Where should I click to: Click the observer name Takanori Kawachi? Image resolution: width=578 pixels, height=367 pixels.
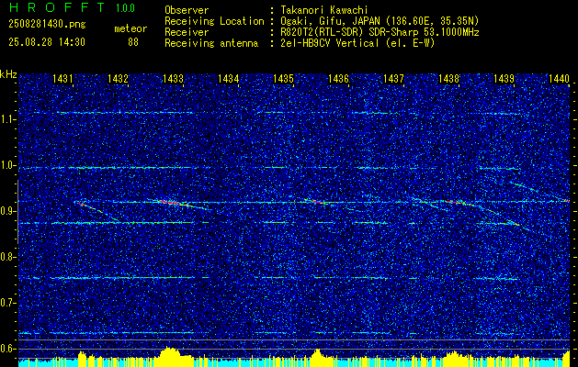tap(324, 11)
